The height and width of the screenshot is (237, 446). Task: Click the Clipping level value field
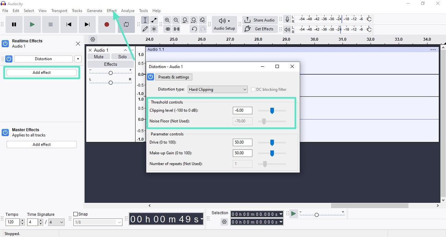tap(243, 110)
